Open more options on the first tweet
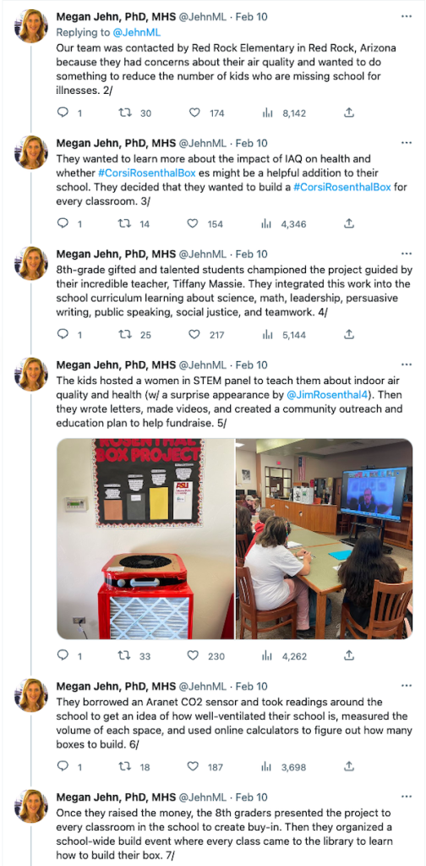Screen dimensions: 426x866 point(407,17)
